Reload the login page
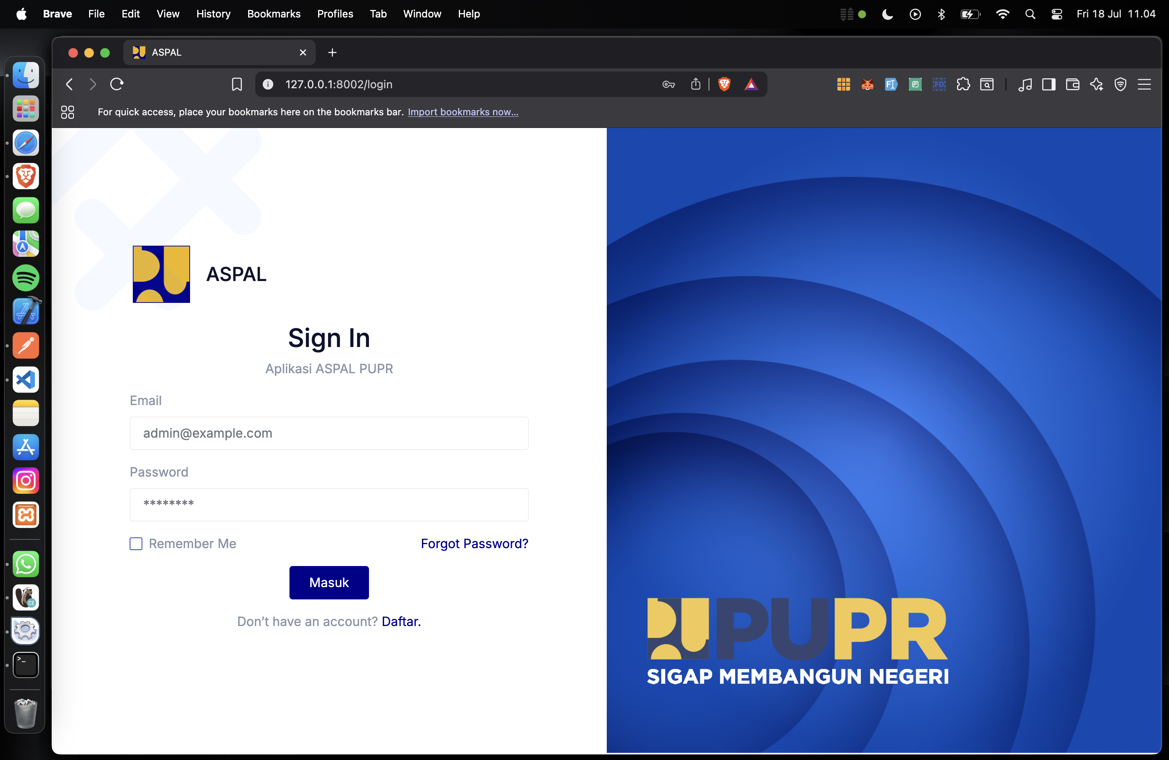Viewport: 1169px width, 760px height. click(117, 84)
